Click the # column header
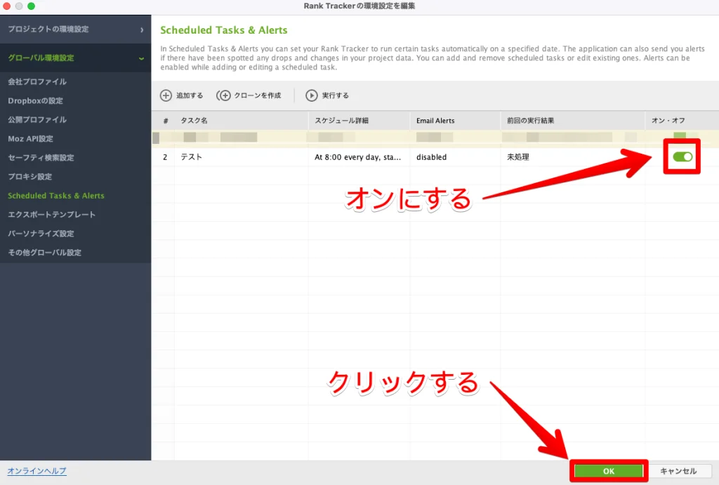The height and width of the screenshot is (485, 719). pos(166,121)
